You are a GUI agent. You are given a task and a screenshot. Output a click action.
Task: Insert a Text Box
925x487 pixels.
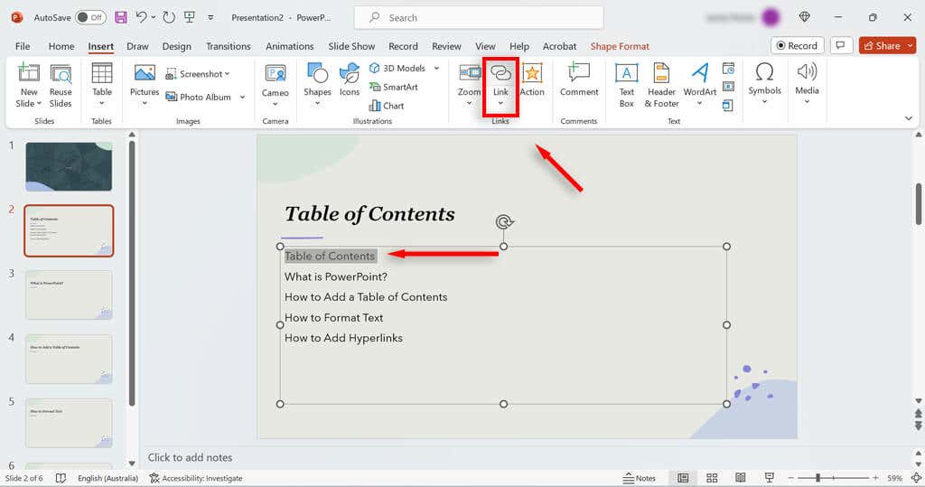626,84
